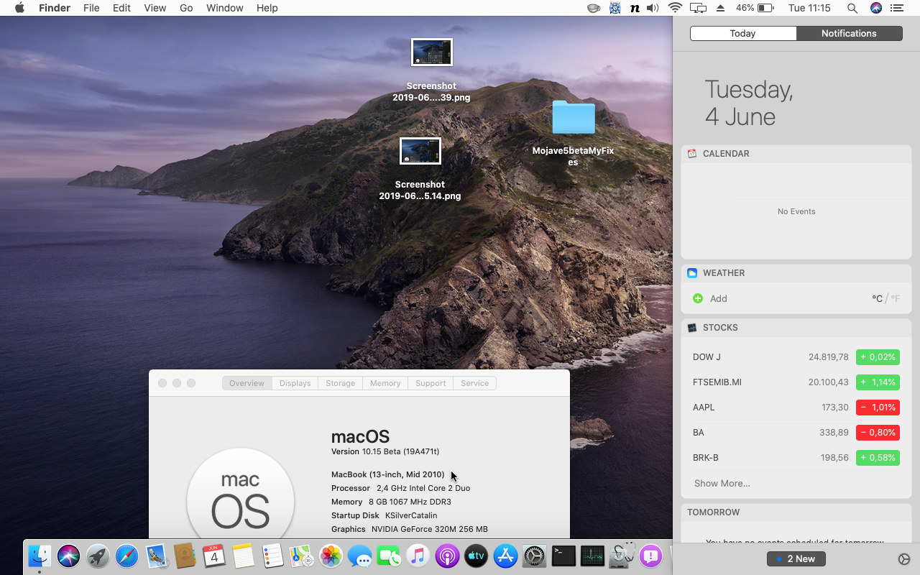Click Wi-Fi status icon in menu bar
The width and height of the screenshot is (920, 575).
[x=674, y=8]
